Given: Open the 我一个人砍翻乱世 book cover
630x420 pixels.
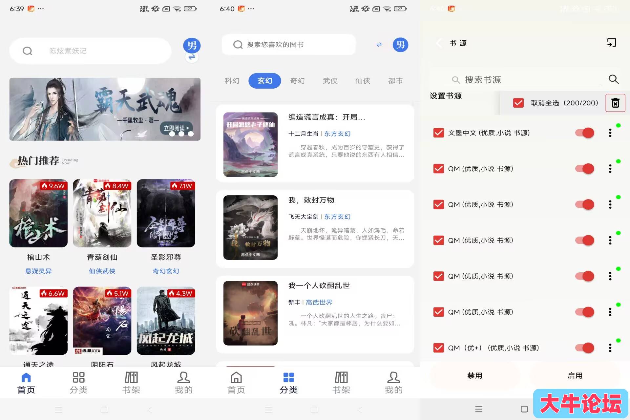Looking at the screenshot, I should pyautogui.click(x=250, y=313).
